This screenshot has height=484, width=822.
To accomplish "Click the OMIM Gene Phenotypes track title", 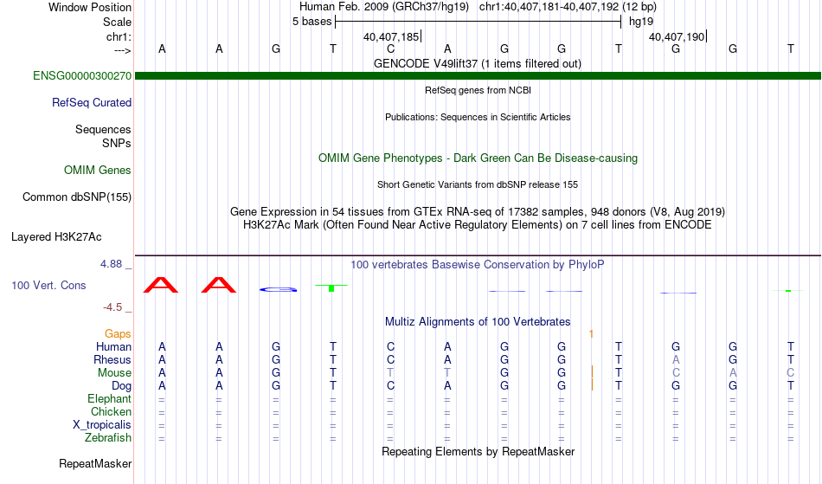I will (478, 158).
